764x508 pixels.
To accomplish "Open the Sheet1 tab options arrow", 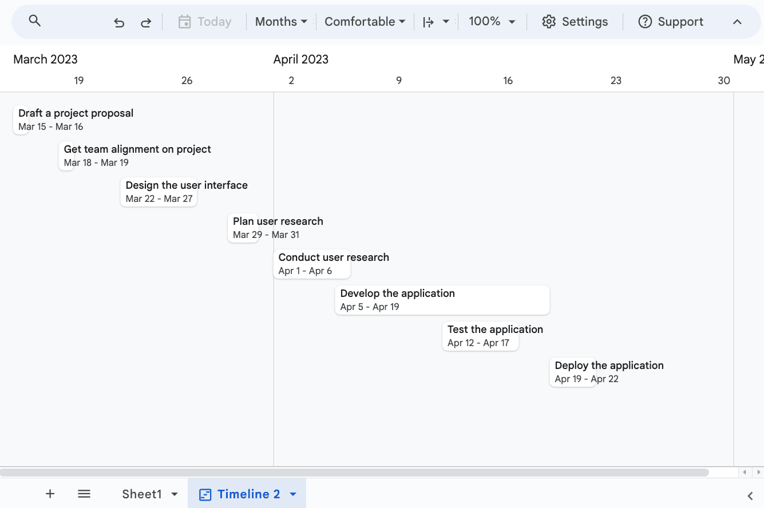I will point(175,494).
